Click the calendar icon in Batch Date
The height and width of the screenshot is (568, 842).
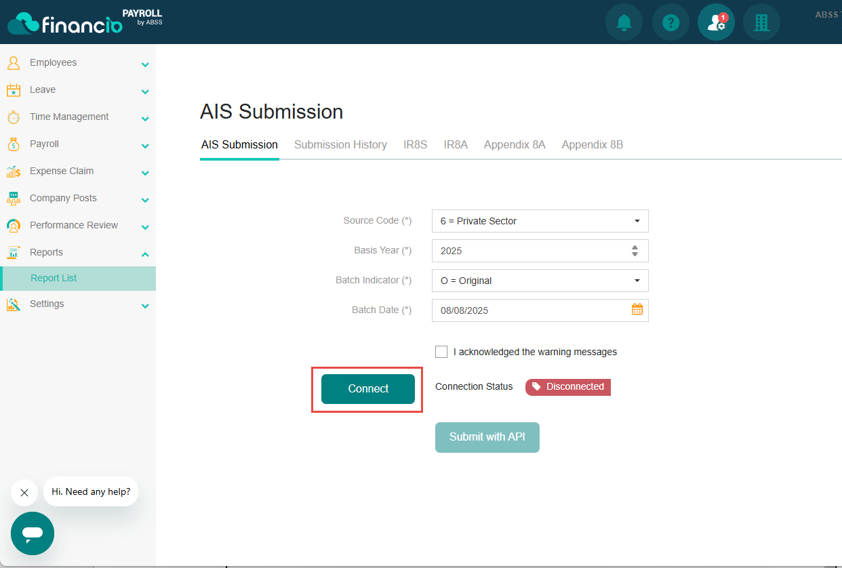(x=637, y=309)
